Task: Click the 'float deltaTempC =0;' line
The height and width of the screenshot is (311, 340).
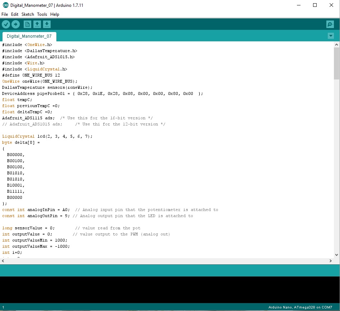Action: tap(27, 112)
